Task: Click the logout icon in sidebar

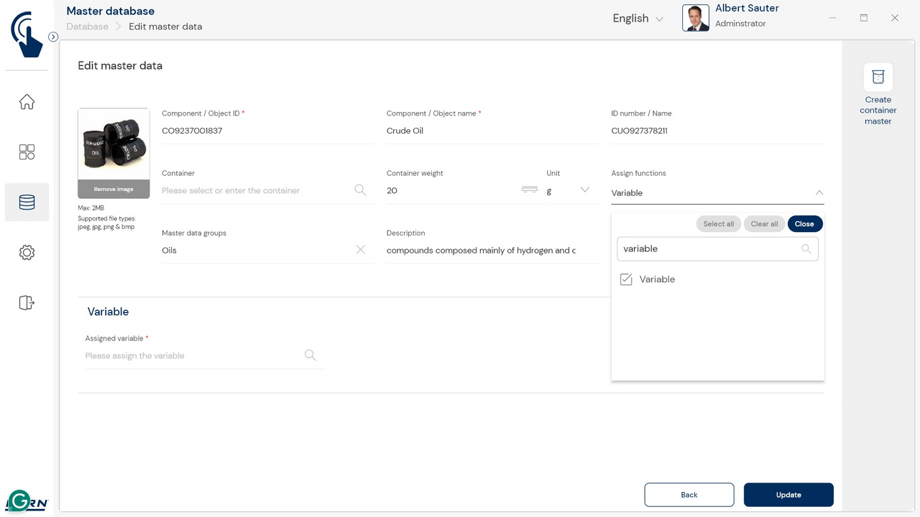Action: point(27,303)
